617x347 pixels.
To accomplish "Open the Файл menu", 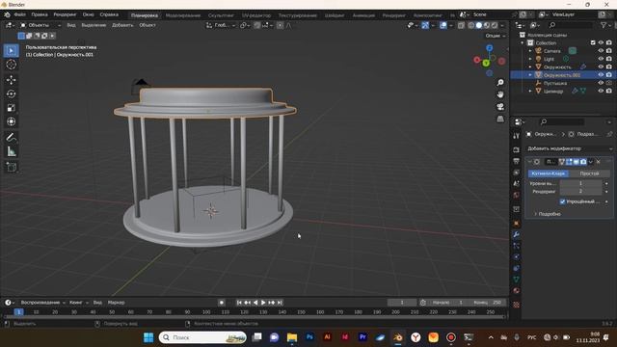I will (19, 14).
